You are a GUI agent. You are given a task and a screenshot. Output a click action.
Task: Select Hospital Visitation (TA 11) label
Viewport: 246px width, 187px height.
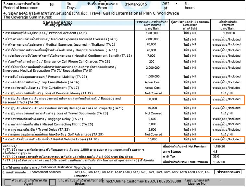point(60,50)
